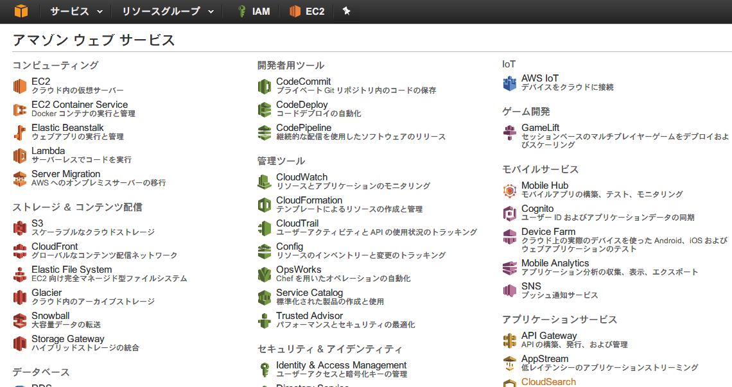Click the CloudWatch monitoring icon

(x=263, y=180)
